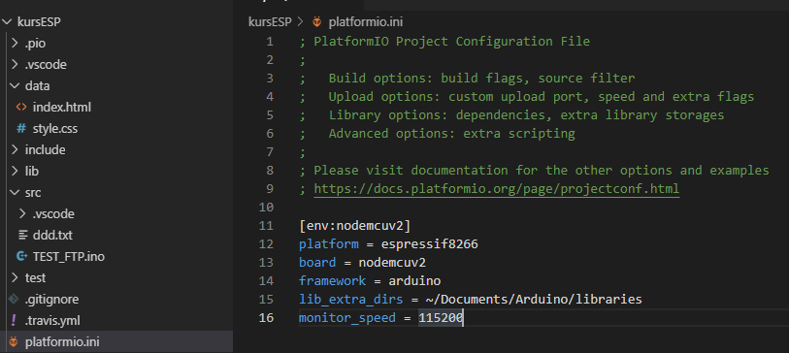Click the platformio.ini breadcrumb segment
The image size is (789, 353).
[x=366, y=22]
